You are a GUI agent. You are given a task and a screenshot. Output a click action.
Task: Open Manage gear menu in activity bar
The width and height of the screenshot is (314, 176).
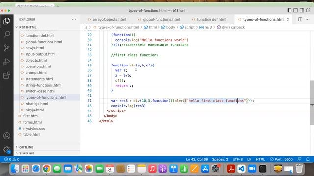coord(6,150)
